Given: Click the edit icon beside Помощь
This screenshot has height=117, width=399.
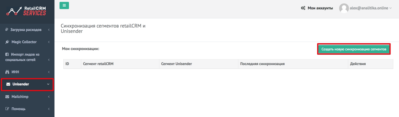Looking at the screenshot, I should 7,109.
